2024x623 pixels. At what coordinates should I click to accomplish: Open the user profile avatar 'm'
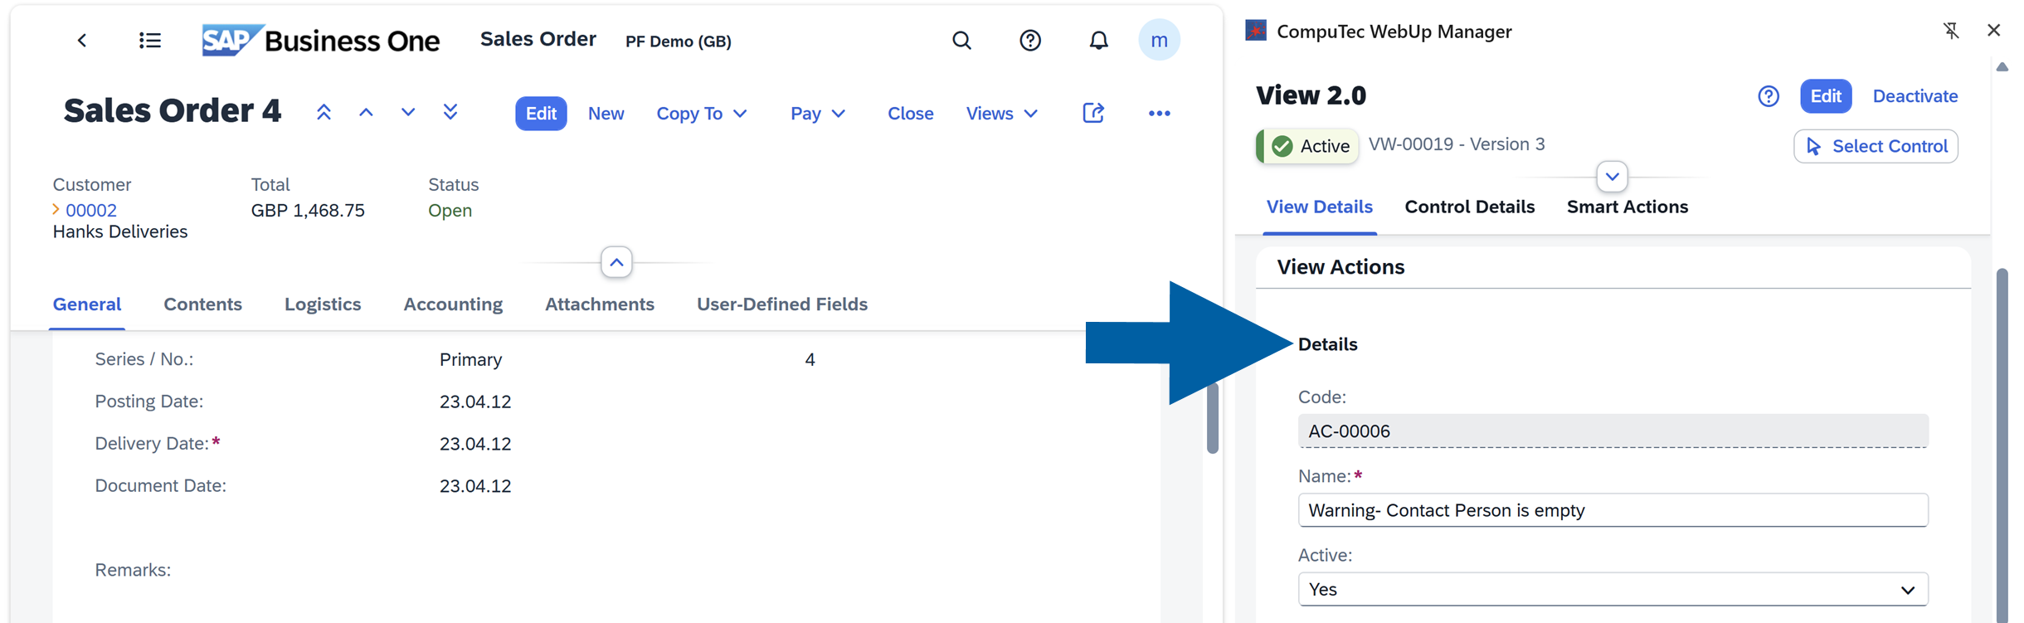(1159, 40)
